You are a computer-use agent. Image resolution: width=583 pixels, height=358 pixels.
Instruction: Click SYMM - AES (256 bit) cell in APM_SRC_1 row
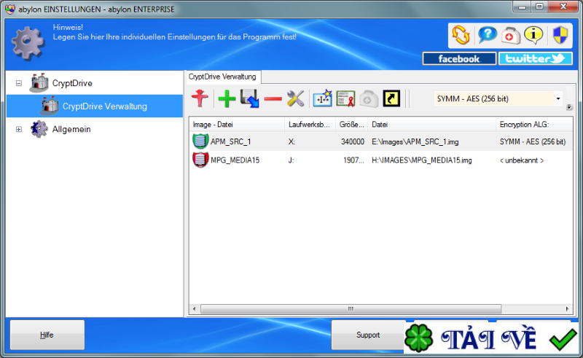[533, 141]
